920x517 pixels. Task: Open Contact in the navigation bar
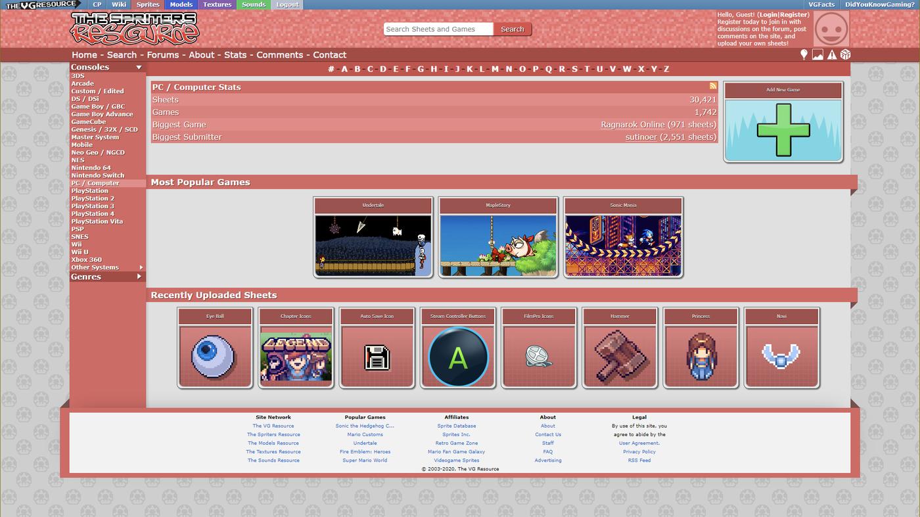tap(329, 55)
